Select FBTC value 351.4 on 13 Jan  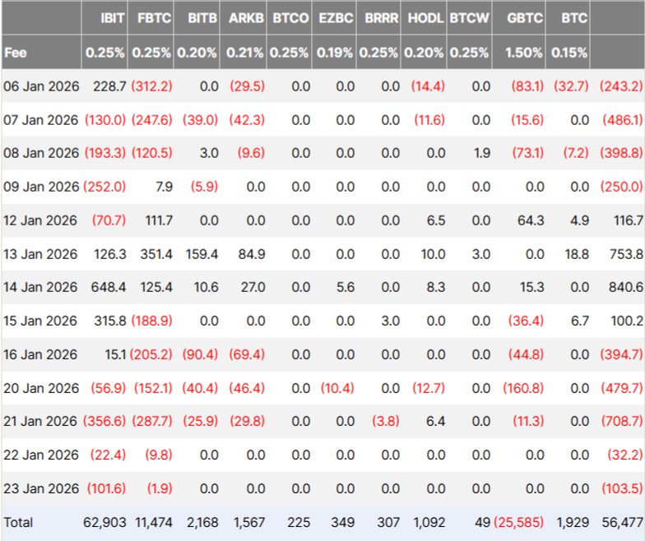pos(155,254)
